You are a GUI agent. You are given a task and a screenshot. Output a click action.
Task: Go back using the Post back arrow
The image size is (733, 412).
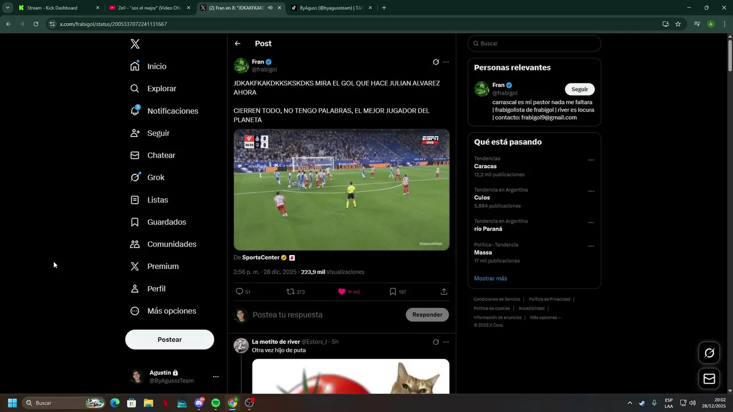[238, 43]
